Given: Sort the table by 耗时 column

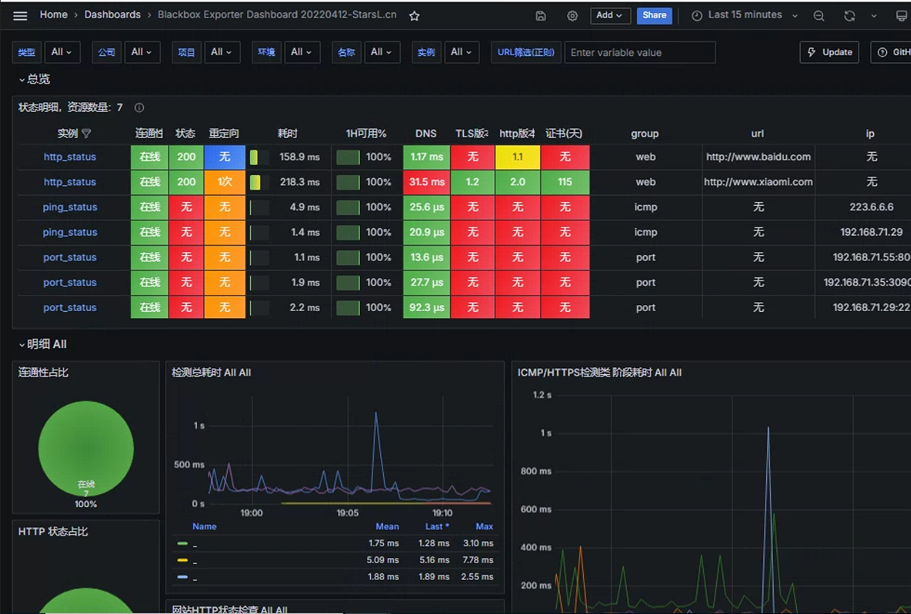Looking at the screenshot, I should coord(288,134).
